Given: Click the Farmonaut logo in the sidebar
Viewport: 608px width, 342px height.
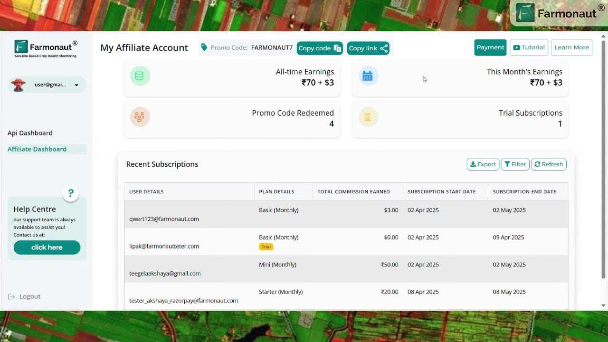Looking at the screenshot, I should pyautogui.click(x=45, y=47).
